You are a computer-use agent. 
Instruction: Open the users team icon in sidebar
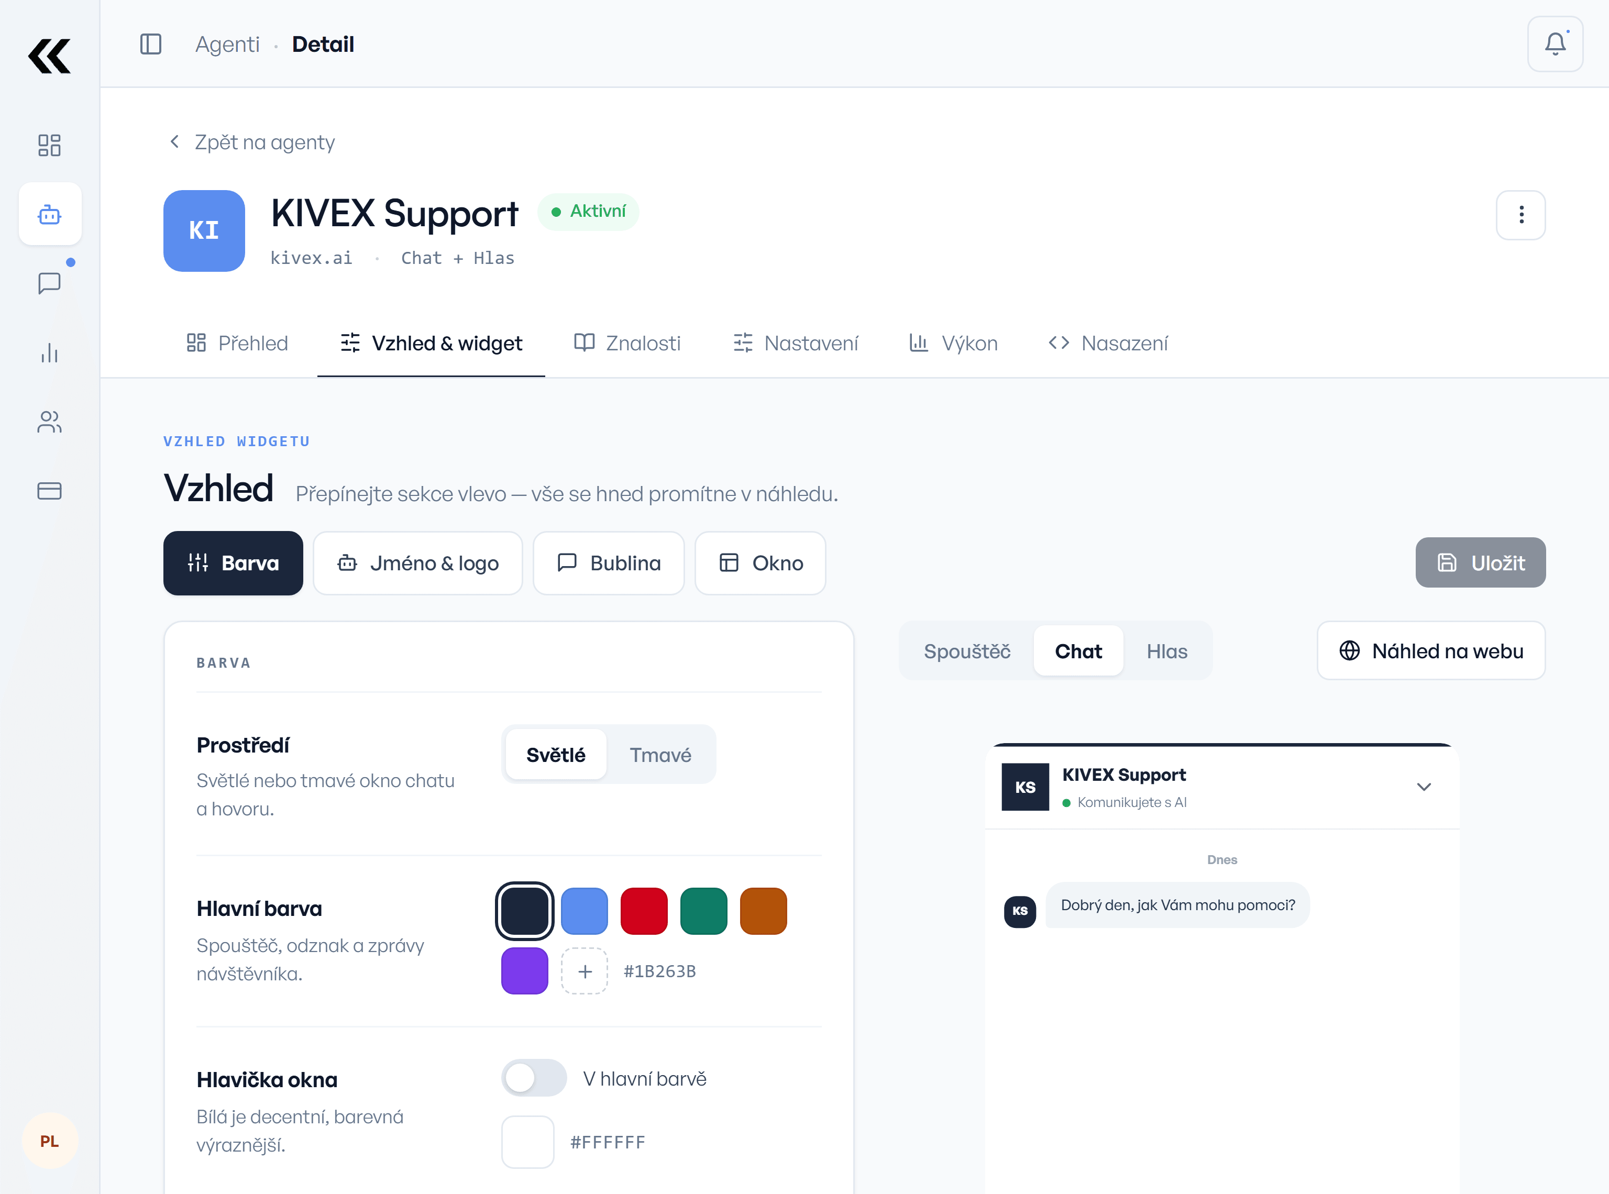tap(49, 422)
